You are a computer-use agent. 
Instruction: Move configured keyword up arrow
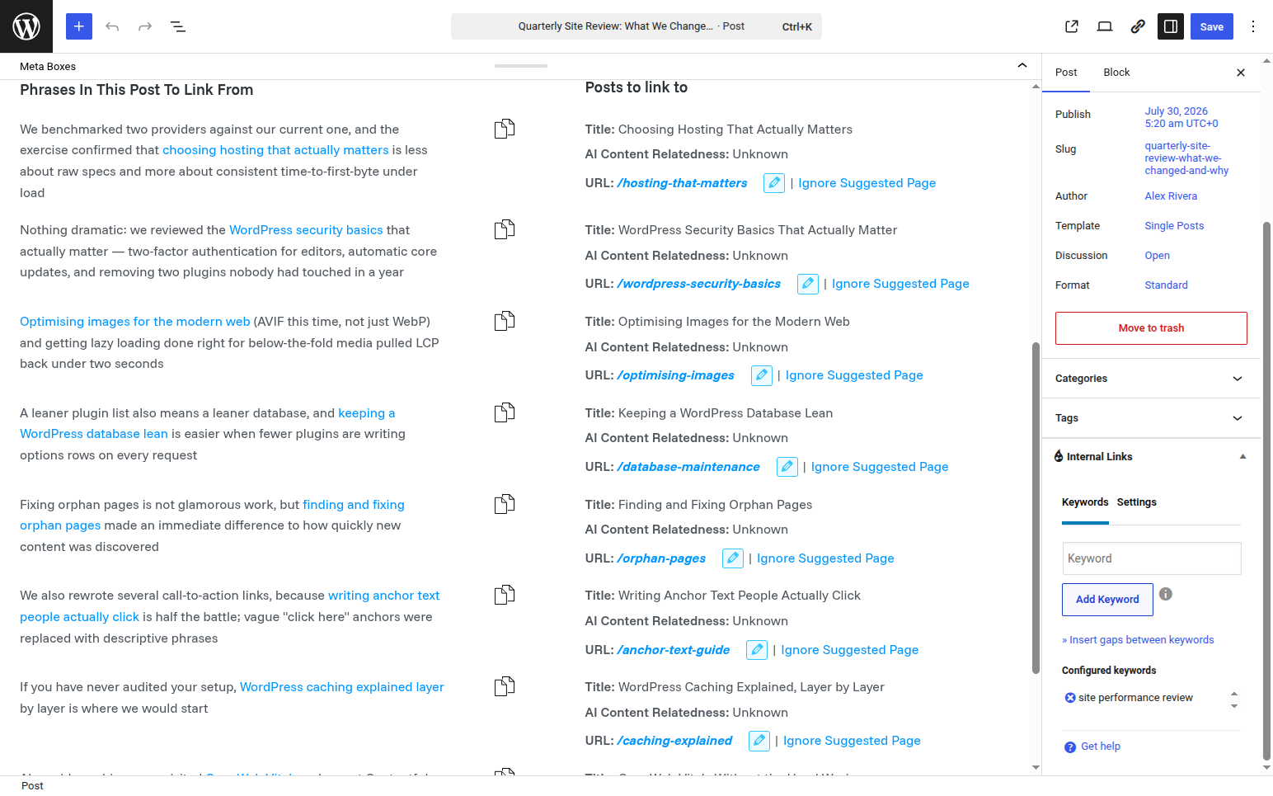[1234, 693]
